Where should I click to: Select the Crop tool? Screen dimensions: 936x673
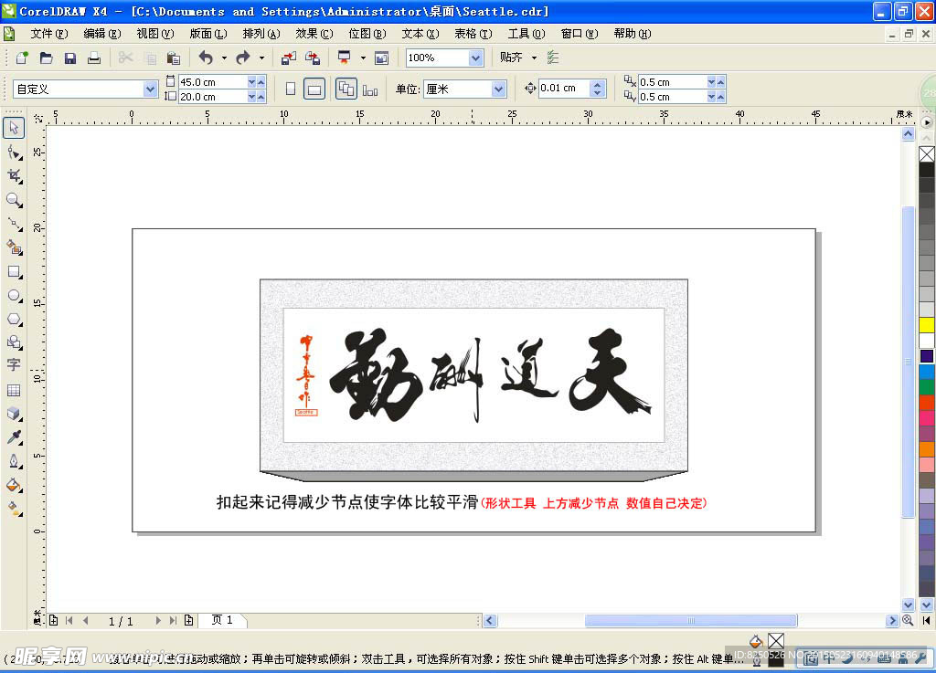[14, 176]
